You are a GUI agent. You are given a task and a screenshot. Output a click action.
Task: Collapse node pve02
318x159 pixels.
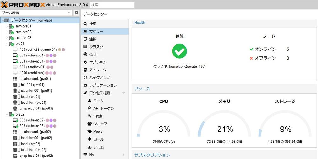tap(7, 114)
